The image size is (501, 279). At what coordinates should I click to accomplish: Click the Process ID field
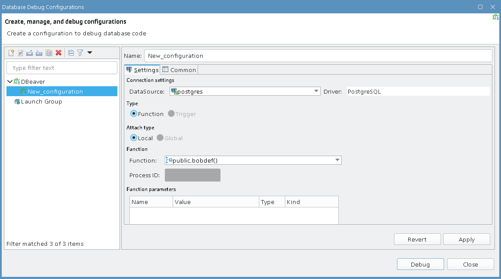pos(192,175)
